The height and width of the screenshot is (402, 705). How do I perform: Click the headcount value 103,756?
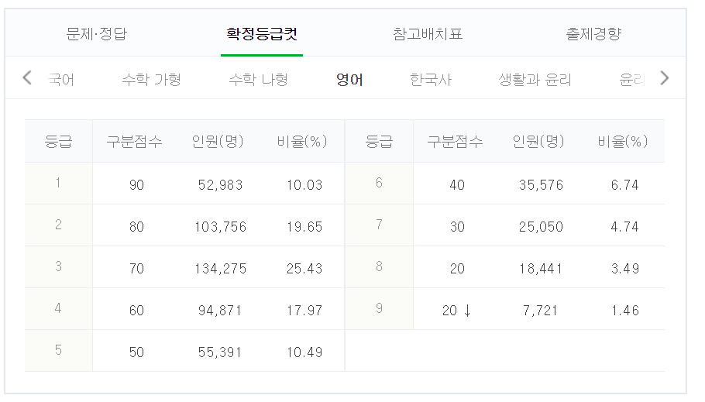pyautogui.click(x=220, y=227)
